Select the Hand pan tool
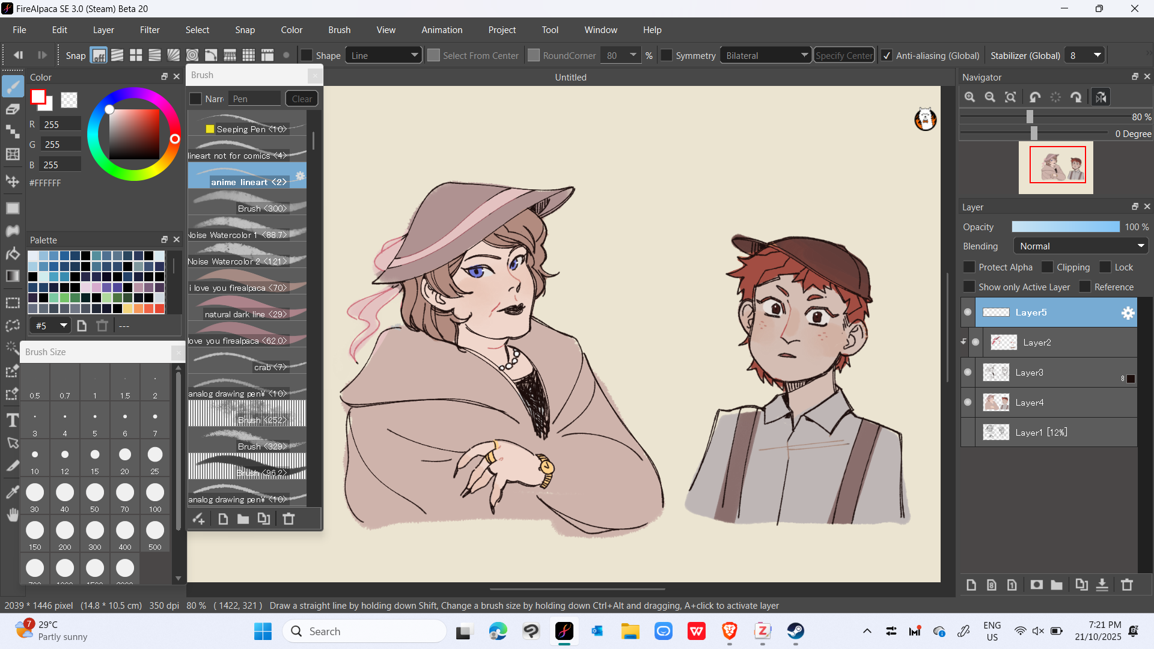This screenshot has height=649, width=1154. click(13, 515)
